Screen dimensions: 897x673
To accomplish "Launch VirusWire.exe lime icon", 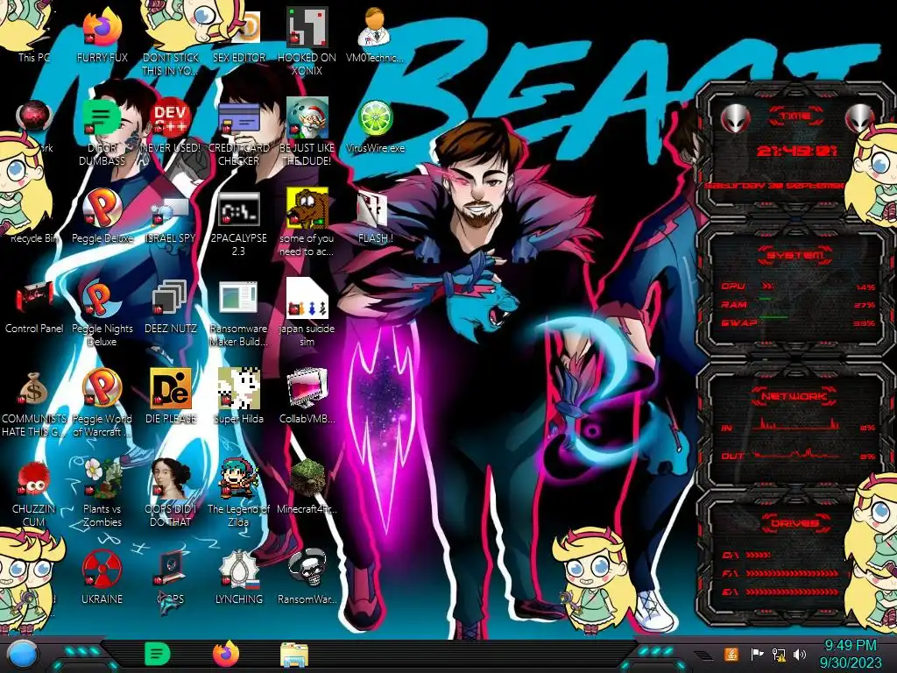I will [x=375, y=126].
